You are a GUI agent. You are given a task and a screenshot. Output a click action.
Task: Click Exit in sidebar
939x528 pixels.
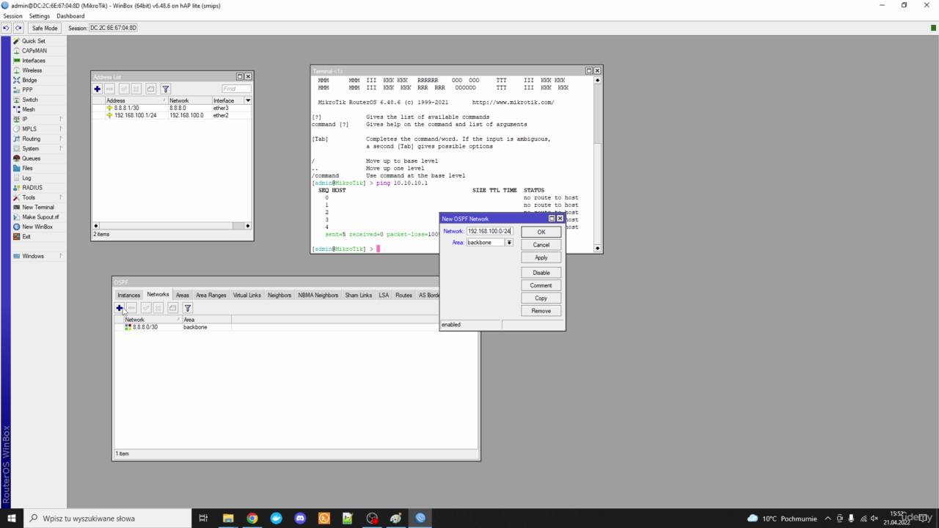coord(26,236)
